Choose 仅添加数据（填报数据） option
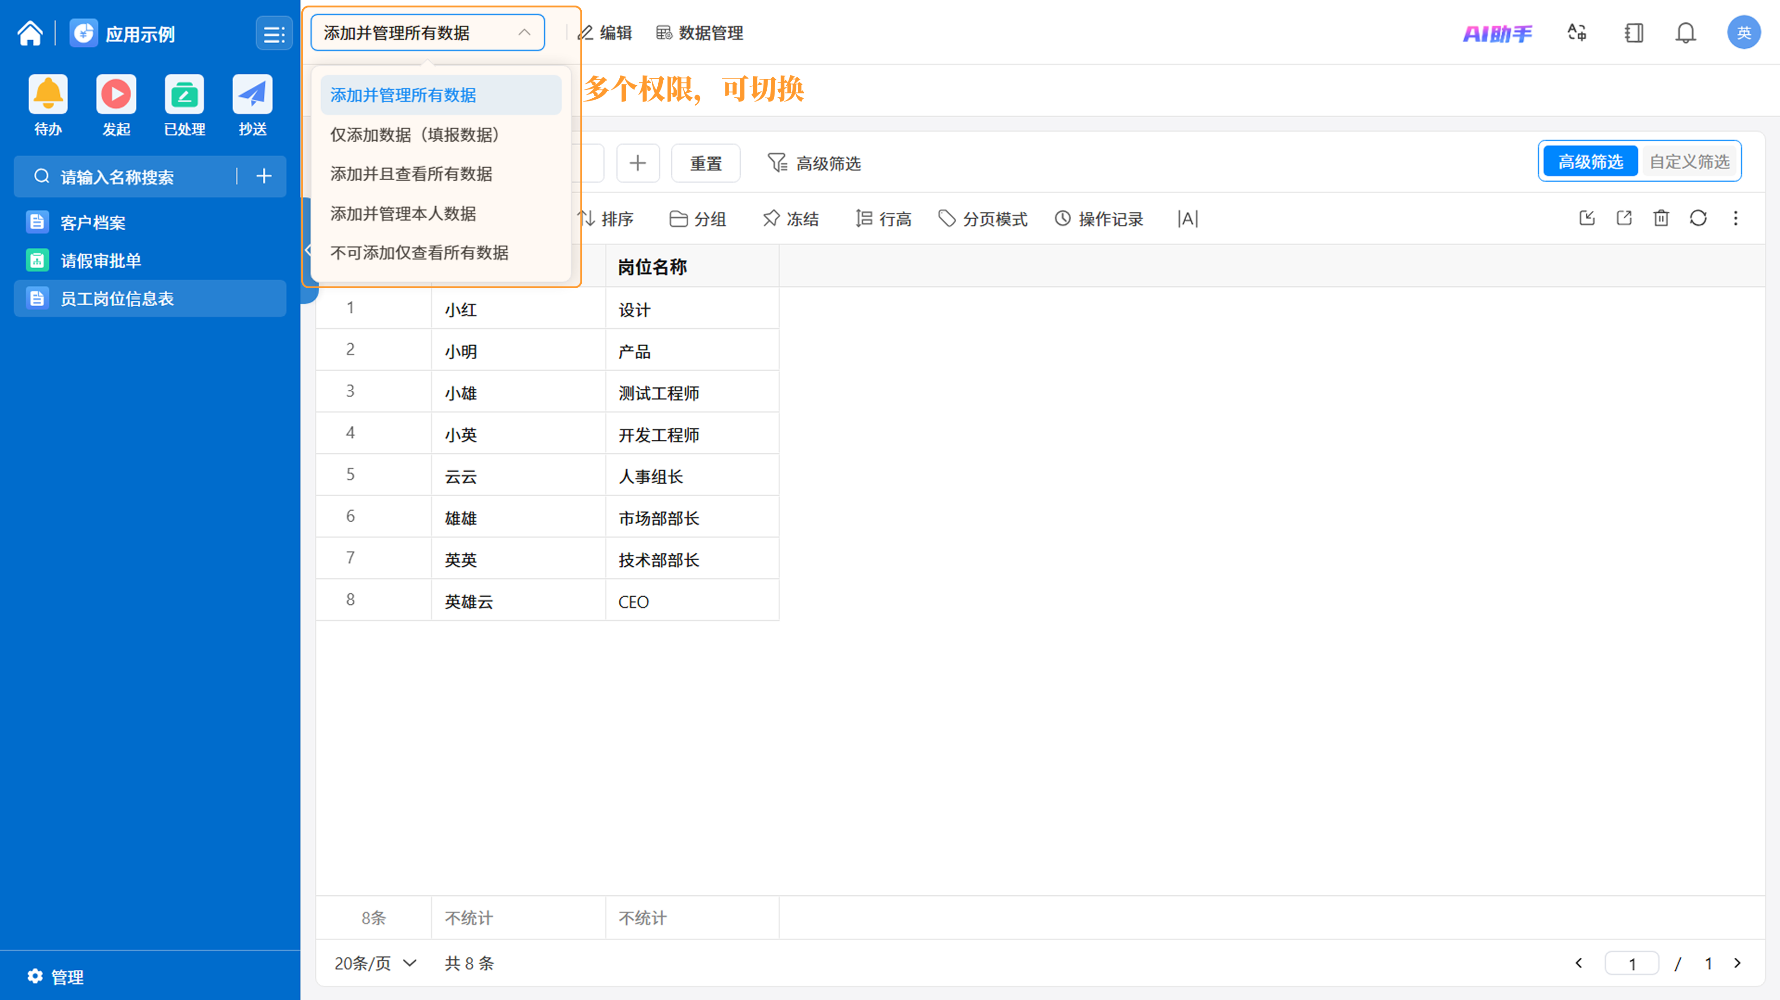This screenshot has height=1000, width=1780. (x=441, y=134)
